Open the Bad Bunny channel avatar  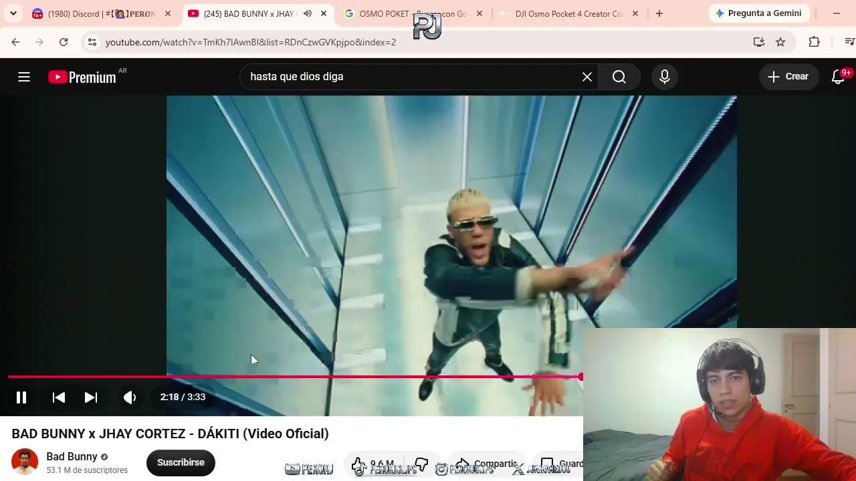pos(25,462)
